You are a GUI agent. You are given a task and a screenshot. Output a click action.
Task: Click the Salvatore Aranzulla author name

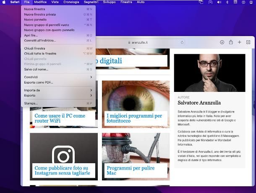coord(199,103)
